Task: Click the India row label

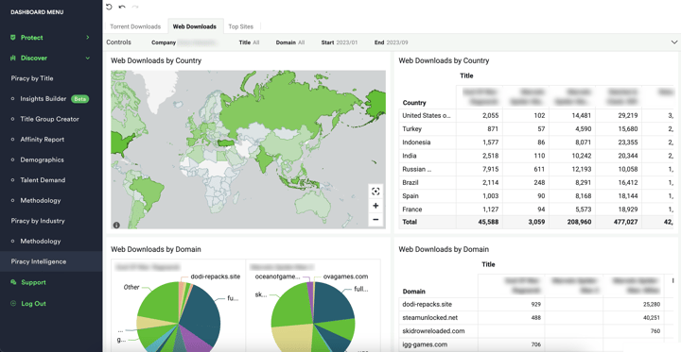Action: (x=410, y=156)
